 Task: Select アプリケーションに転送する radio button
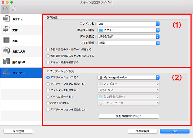pos(48,84)
